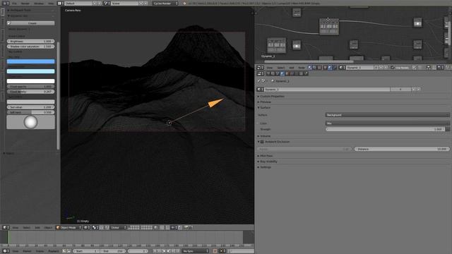The image size is (452, 254).
Task: Open the Default screen layout selector
Action: click(78, 3)
